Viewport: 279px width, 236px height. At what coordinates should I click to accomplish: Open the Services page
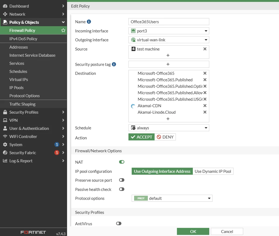33,63
